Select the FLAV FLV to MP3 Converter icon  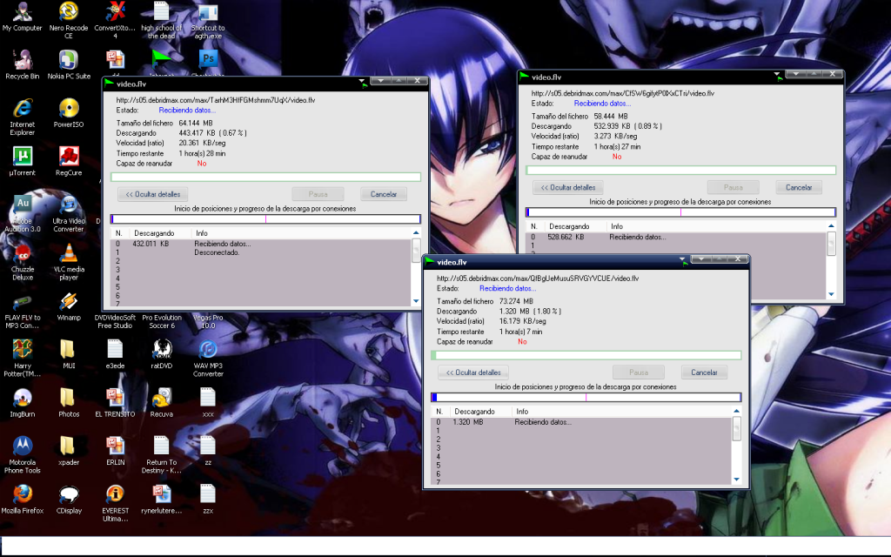tap(22, 310)
